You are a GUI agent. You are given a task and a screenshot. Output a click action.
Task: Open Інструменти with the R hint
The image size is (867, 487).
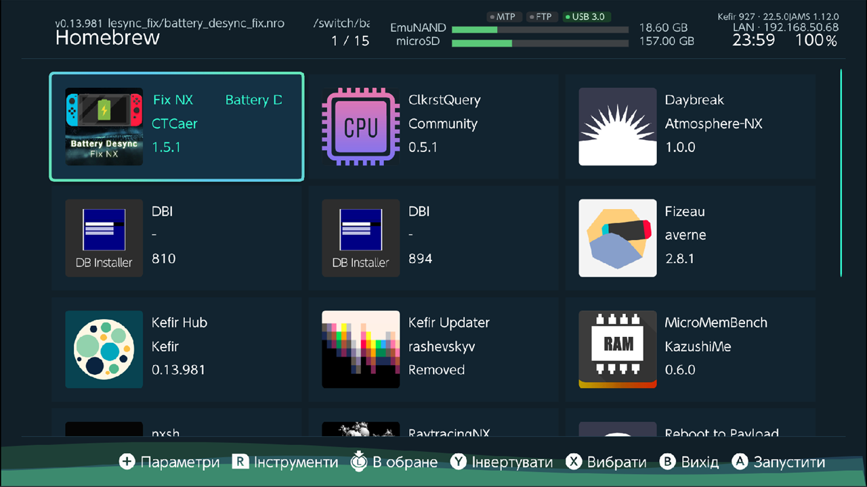coord(285,462)
